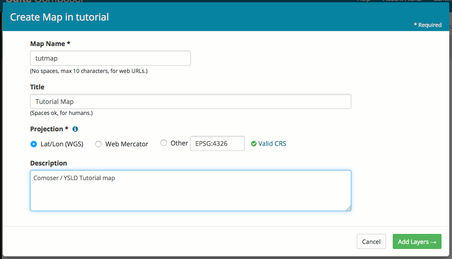Click the green Add Layers button

coord(417,242)
